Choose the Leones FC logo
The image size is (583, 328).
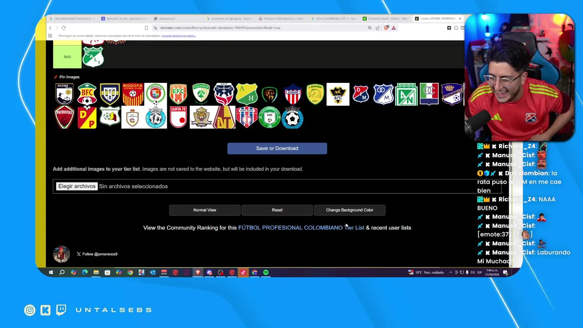[x=315, y=94]
